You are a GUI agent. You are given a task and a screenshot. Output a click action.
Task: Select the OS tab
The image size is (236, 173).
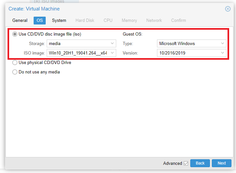coord(39,20)
